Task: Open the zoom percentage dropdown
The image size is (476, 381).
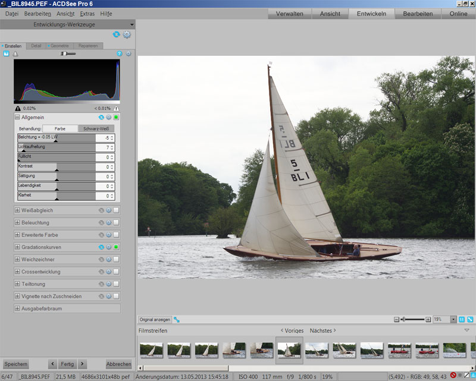Action: [x=454, y=319]
